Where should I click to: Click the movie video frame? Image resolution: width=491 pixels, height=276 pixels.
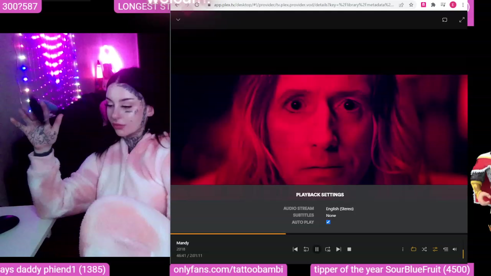319,130
